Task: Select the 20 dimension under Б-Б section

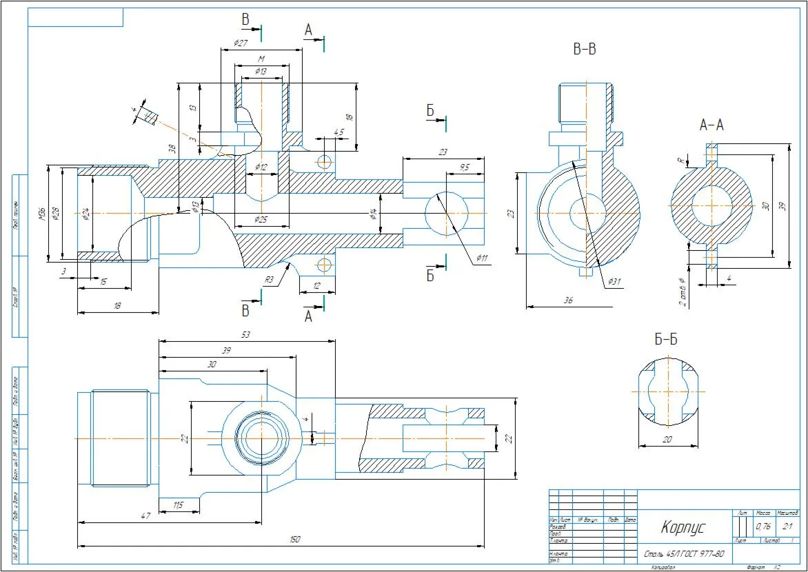Action: click(667, 439)
